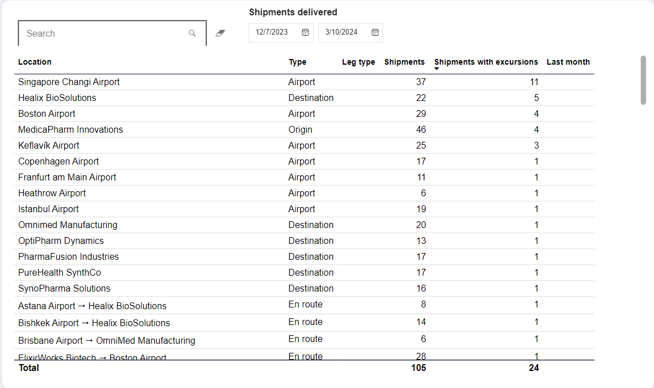
Task: Open the start date calendar picker icon
Action: pyautogui.click(x=305, y=32)
